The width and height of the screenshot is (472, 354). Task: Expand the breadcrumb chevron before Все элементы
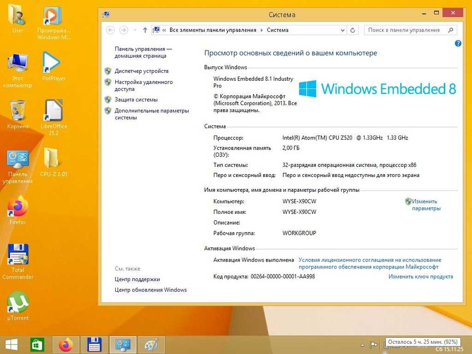[x=164, y=30]
